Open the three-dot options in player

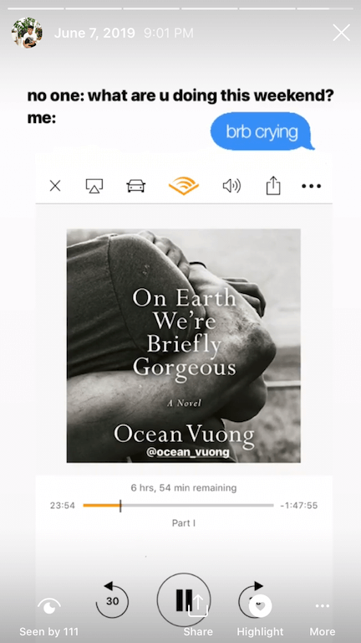(312, 186)
